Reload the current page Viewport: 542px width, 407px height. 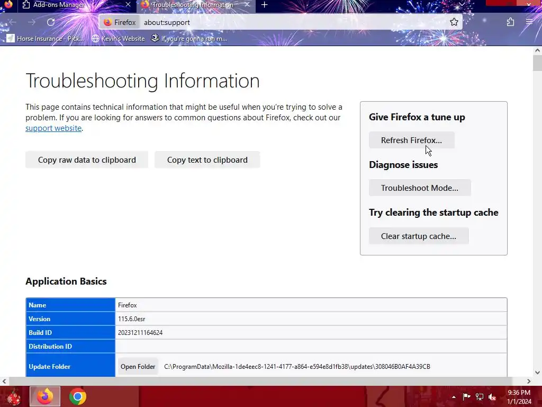[51, 22]
